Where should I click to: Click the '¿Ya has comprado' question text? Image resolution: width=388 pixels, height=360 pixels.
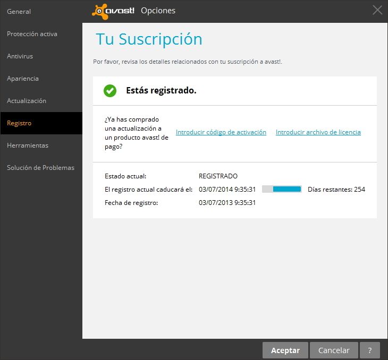pos(137,133)
